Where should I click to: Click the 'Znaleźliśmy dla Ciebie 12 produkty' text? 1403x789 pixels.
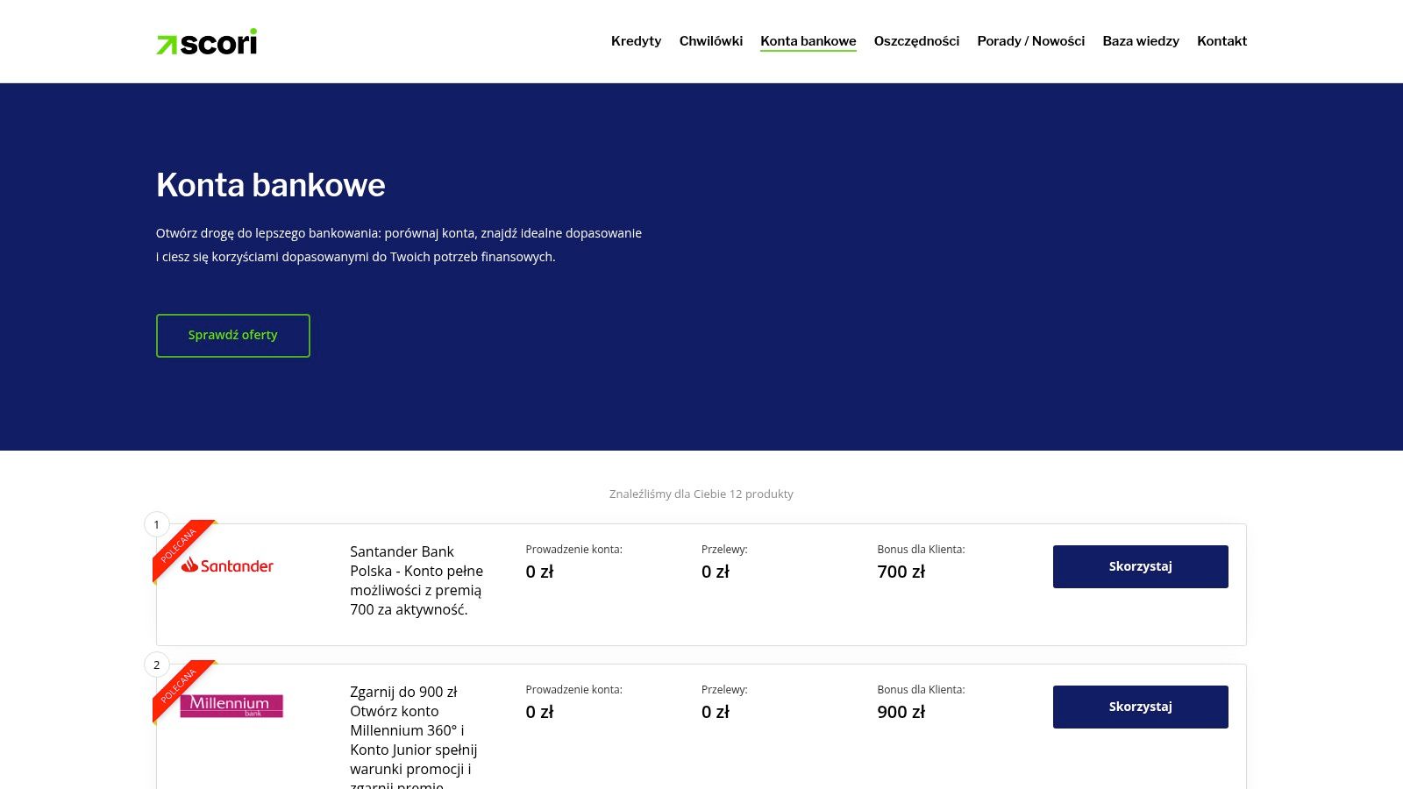pyautogui.click(x=701, y=494)
